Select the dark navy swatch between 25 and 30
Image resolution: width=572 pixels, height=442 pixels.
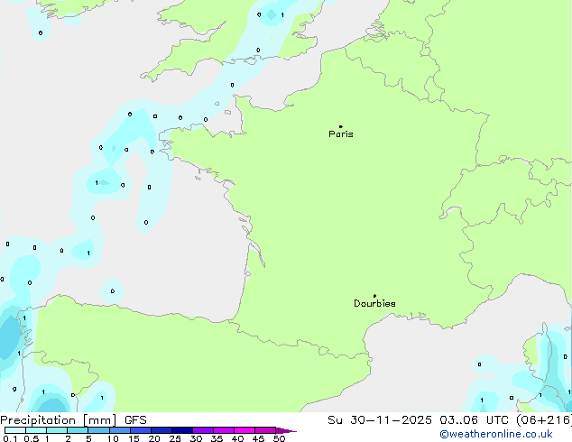tap(182, 430)
